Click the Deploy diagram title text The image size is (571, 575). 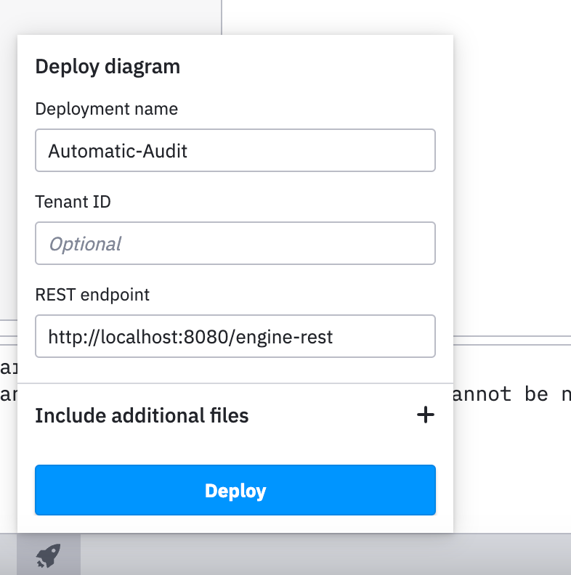pyautogui.click(x=108, y=67)
